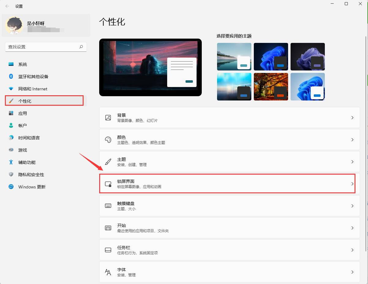Screen dimensions: 368x284
Task: Expand the 背景 row chevron
Action: [x=352, y=117]
